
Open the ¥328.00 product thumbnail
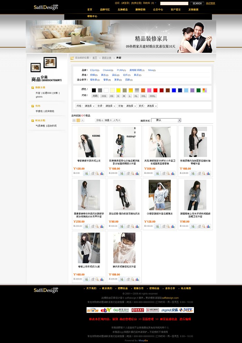[160, 142]
